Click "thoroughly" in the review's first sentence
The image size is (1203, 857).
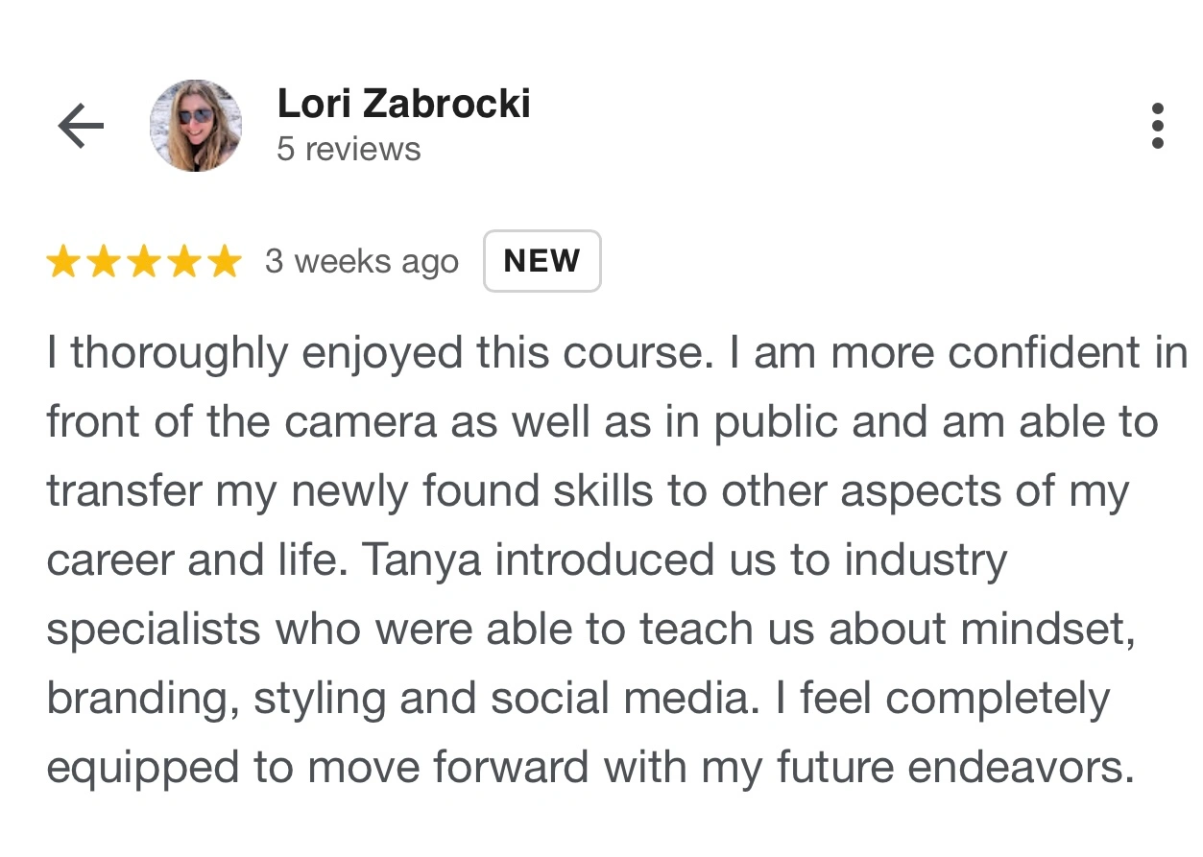tap(179, 354)
